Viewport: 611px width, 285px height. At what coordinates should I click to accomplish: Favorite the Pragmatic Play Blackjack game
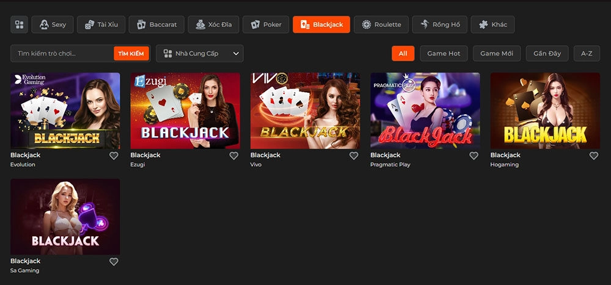click(x=474, y=156)
